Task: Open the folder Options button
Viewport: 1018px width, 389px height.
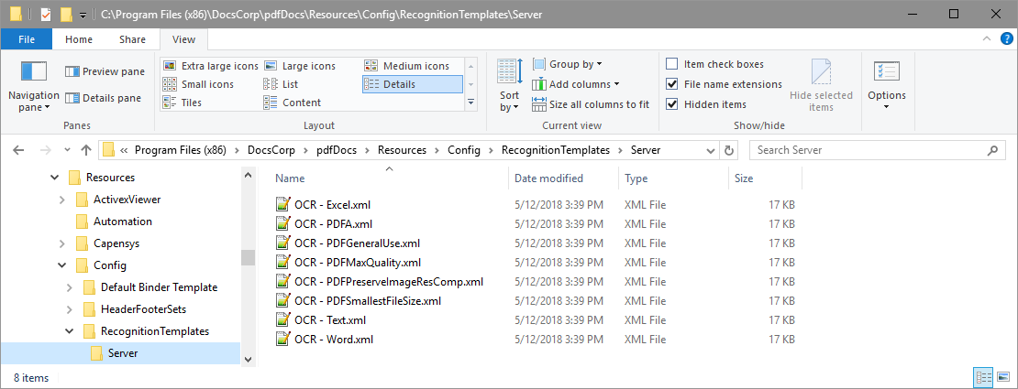Action: pyautogui.click(x=887, y=86)
